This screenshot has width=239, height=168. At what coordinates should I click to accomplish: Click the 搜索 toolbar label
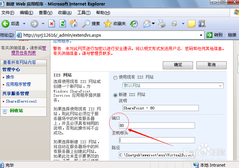pos(96,24)
